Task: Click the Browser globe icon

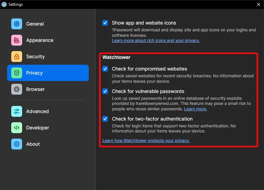Action: pyautogui.click(x=17, y=89)
